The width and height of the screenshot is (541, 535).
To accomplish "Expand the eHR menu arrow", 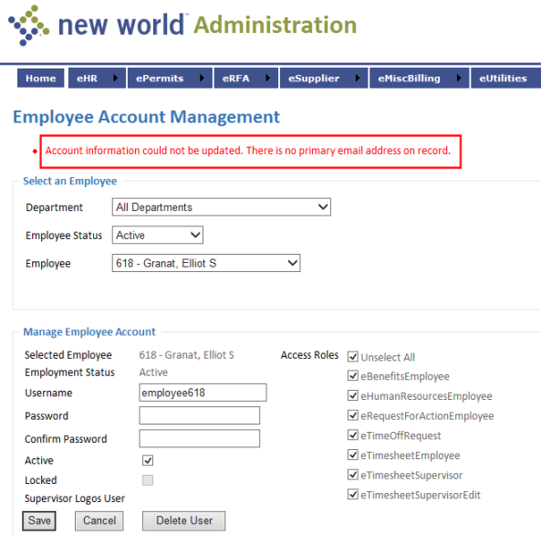I will pos(116,78).
